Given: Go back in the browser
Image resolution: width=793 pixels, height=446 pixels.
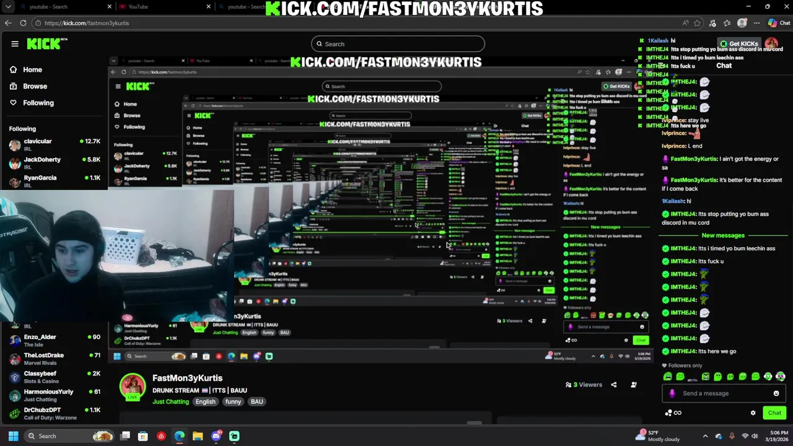Looking at the screenshot, I should (8, 23).
